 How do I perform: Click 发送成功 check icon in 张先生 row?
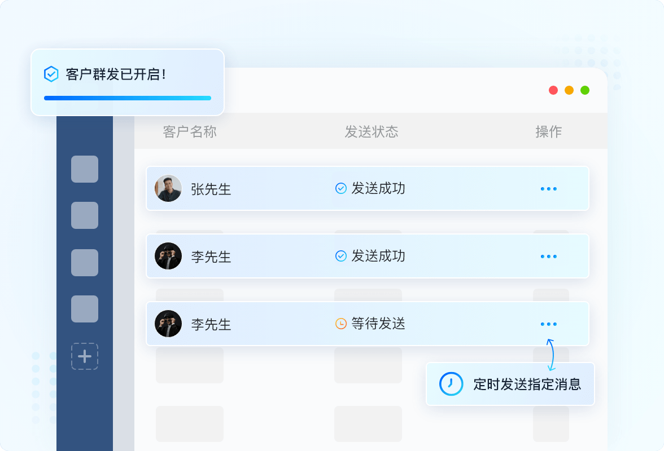(x=341, y=188)
